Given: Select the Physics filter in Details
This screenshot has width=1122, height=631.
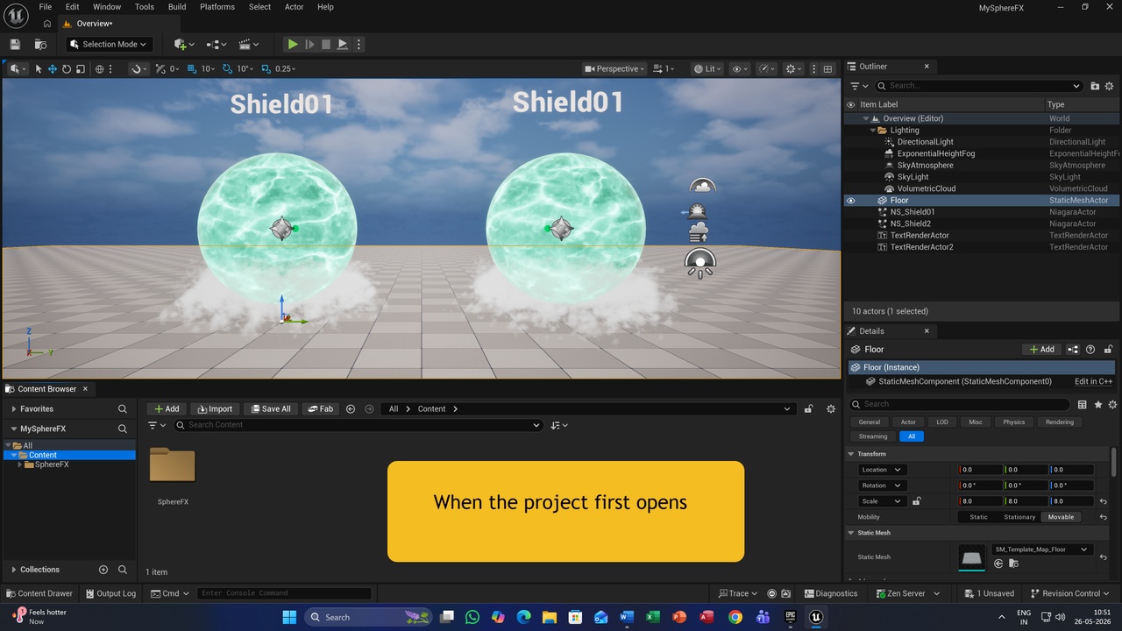Looking at the screenshot, I should pyautogui.click(x=1013, y=422).
